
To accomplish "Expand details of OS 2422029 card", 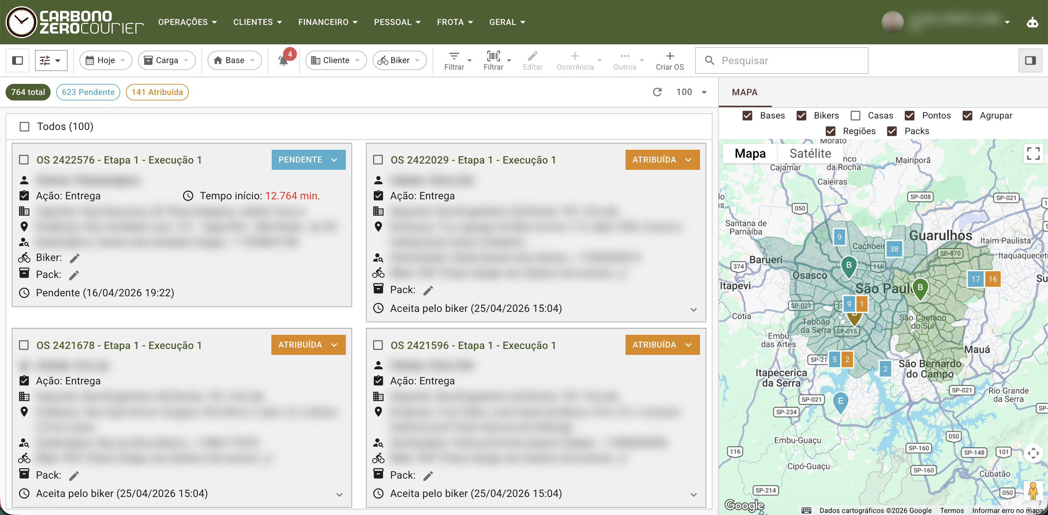I will tap(693, 309).
